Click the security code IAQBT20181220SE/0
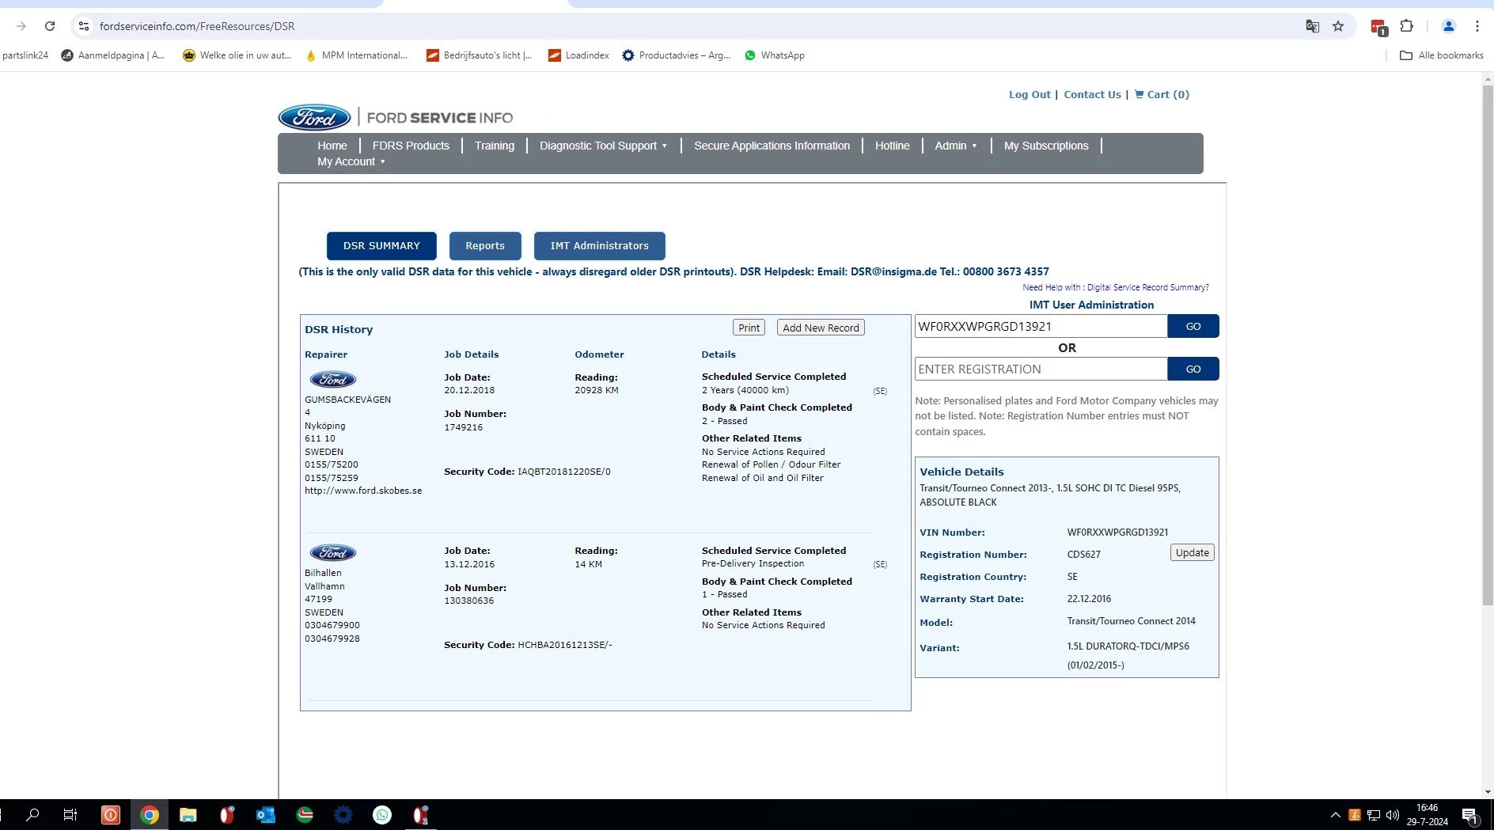The height and width of the screenshot is (830, 1494). [564, 472]
